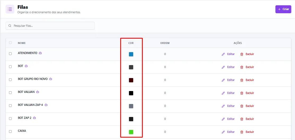This screenshot has height=140, width=295.
Task: Delete the BOT GRUPO RIO NOVO queue
Action: pyautogui.click(x=247, y=80)
